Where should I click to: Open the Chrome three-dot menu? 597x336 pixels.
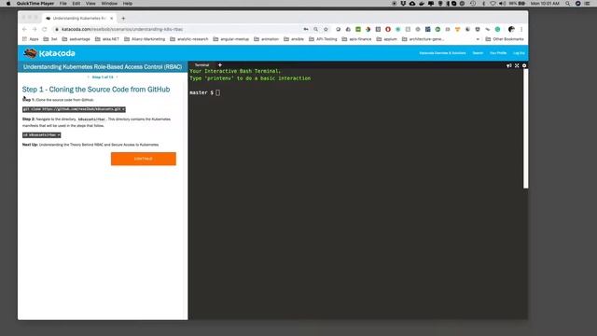521,29
